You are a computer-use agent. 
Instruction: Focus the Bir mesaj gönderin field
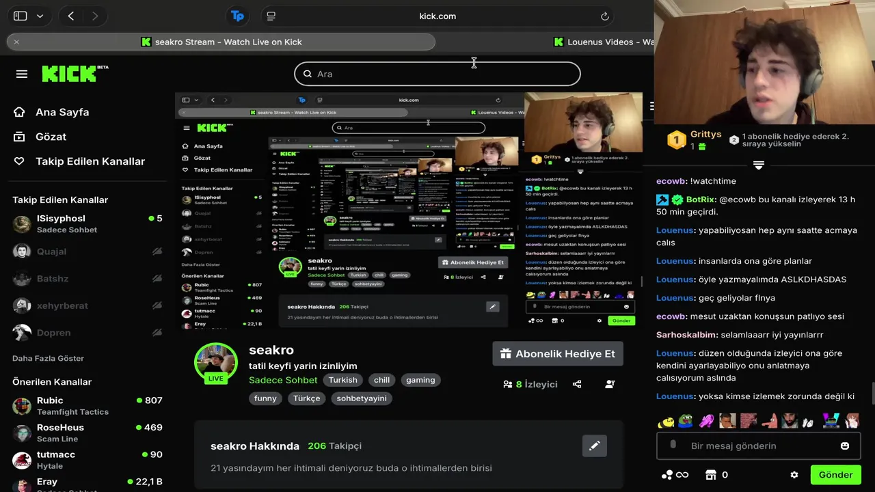tap(757, 446)
